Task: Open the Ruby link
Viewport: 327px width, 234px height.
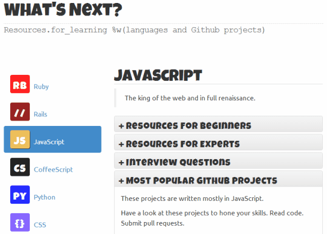Action: point(41,87)
